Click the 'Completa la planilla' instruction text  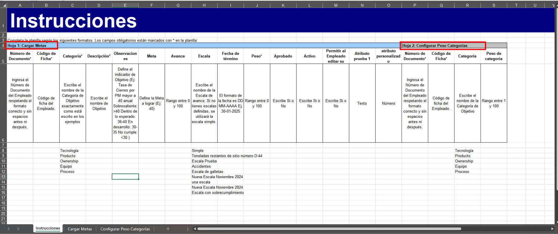coord(102,40)
